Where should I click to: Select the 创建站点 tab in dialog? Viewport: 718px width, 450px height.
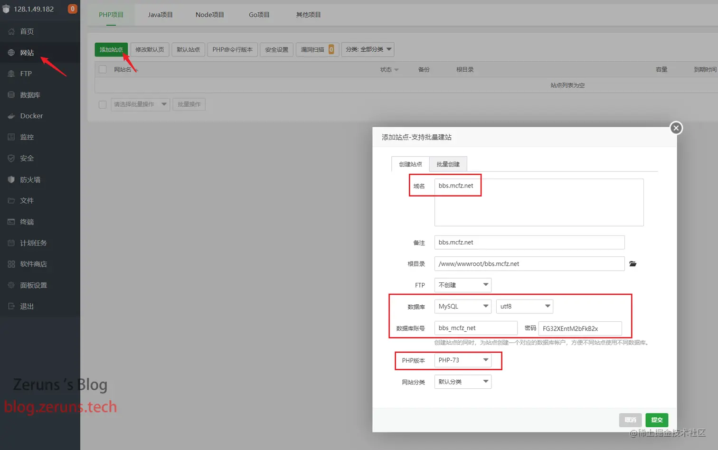[410, 164]
